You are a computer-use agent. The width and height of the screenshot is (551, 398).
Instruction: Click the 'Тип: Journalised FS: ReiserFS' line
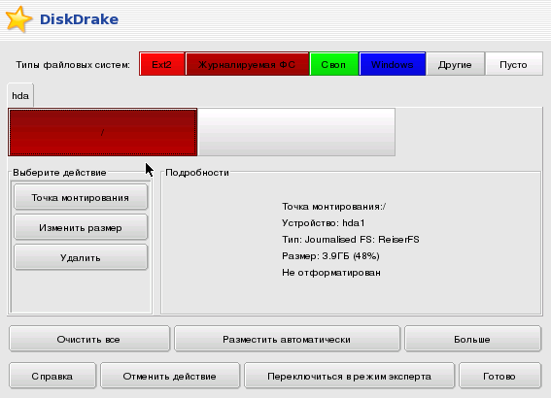click(x=351, y=240)
